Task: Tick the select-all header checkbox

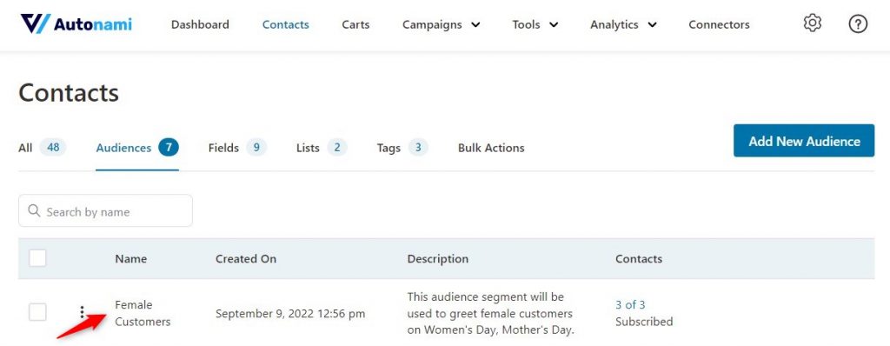Action: (x=37, y=258)
